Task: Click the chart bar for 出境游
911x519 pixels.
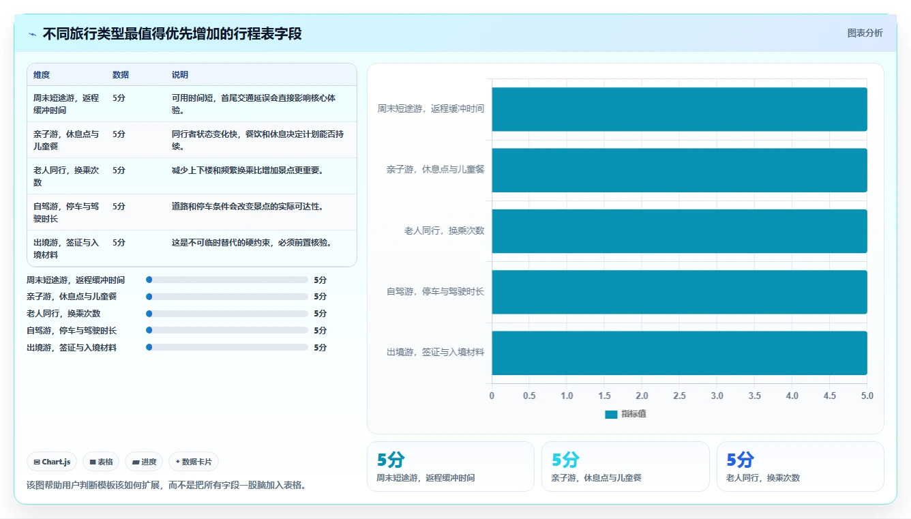Action: tap(679, 353)
